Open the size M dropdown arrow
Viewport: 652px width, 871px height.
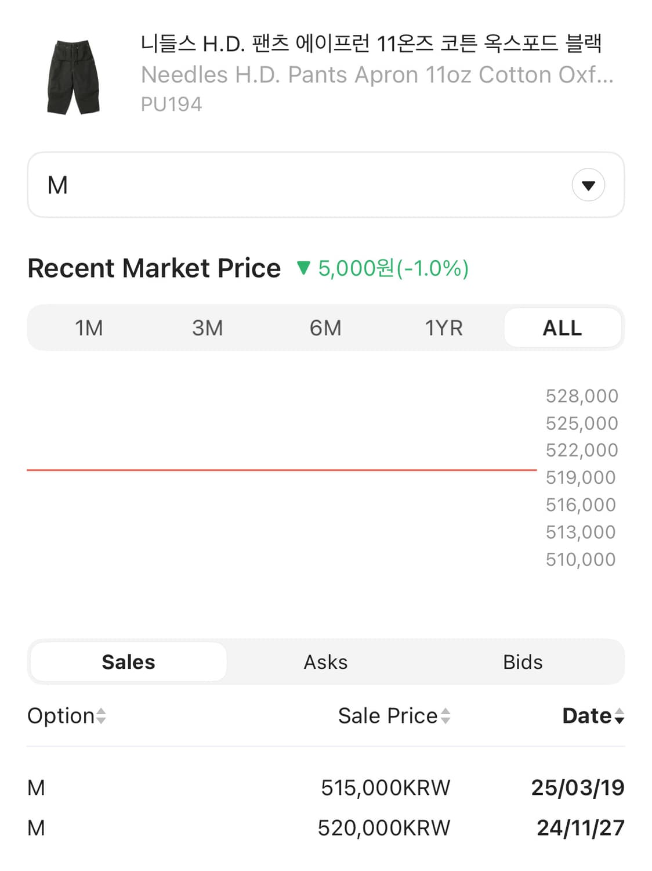[588, 185]
